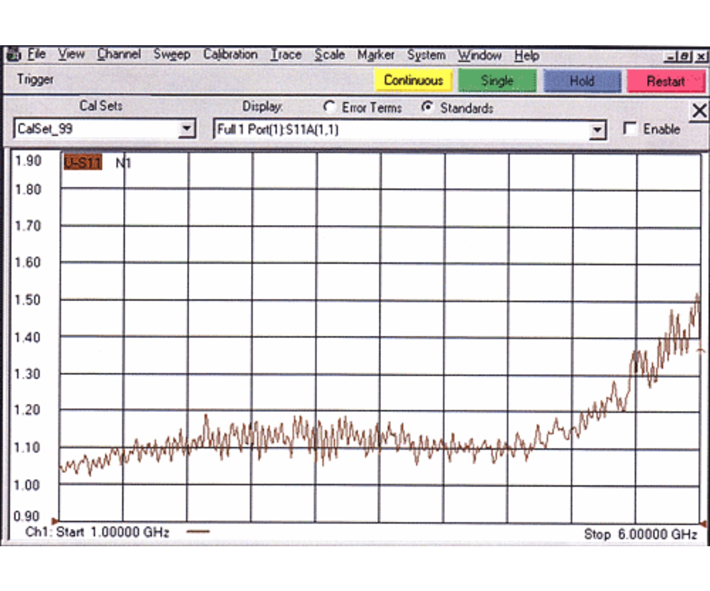The image size is (710, 591).
Task: Open the Window menu
Action: [480, 56]
